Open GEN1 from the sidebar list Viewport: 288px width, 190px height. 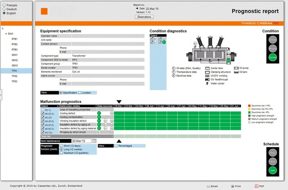point(14,55)
